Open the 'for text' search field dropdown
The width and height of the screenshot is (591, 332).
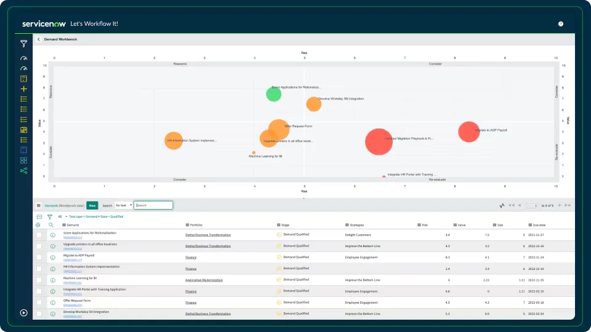[124, 205]
